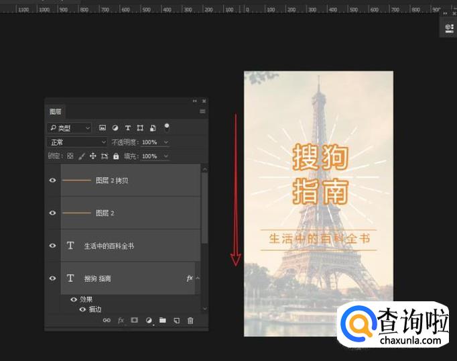The width and height of the screenshot is (457, 361).
Task: Delete layer trash icon
Action: point(190,321)
